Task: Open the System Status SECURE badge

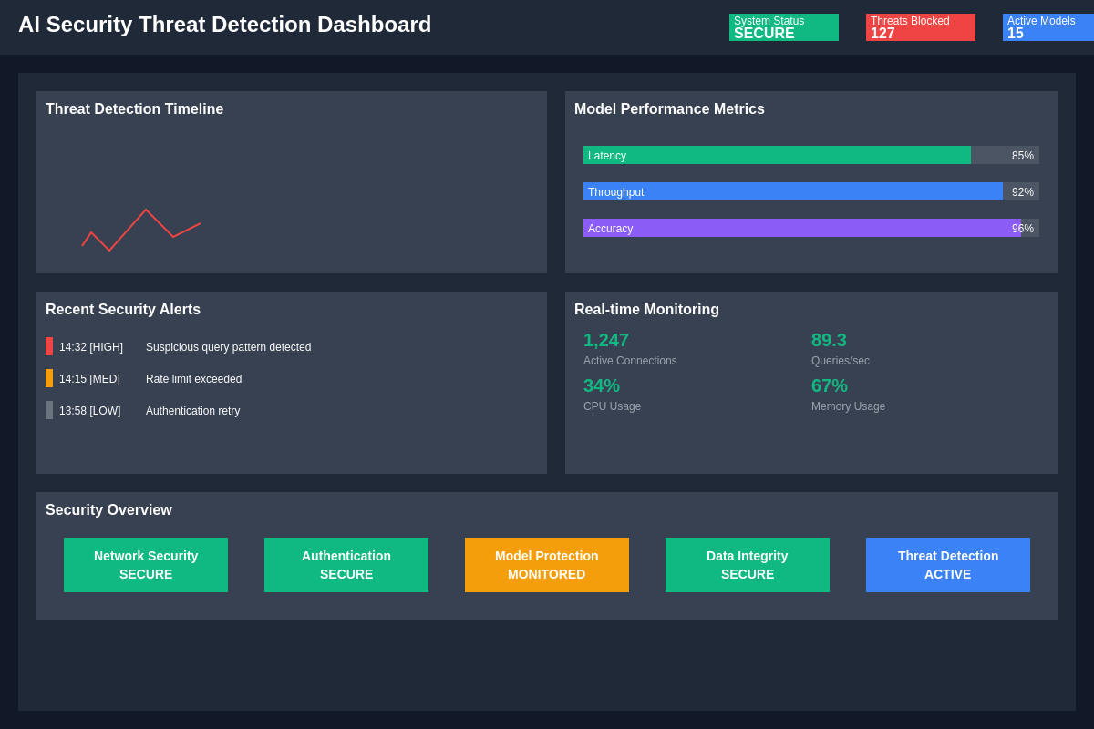Action: coord(783,27)
